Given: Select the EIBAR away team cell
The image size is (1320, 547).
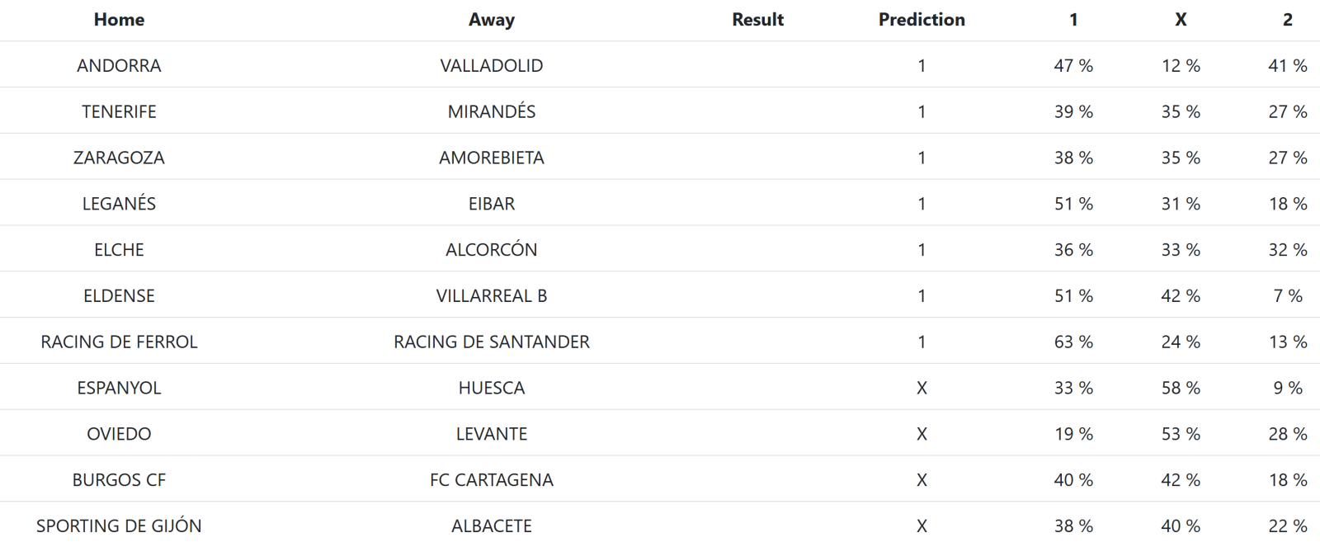Looking at the screenshot, I should pos(491,204).
